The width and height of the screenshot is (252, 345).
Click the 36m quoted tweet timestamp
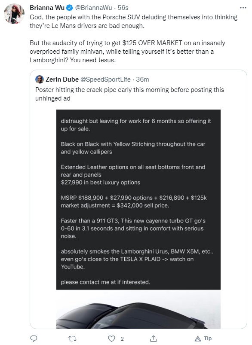142,79
